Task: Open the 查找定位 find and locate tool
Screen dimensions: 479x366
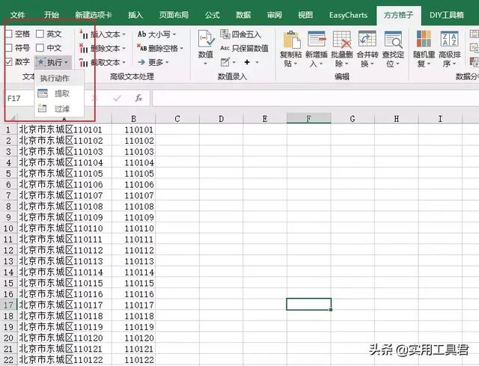Action: point(393,49)
